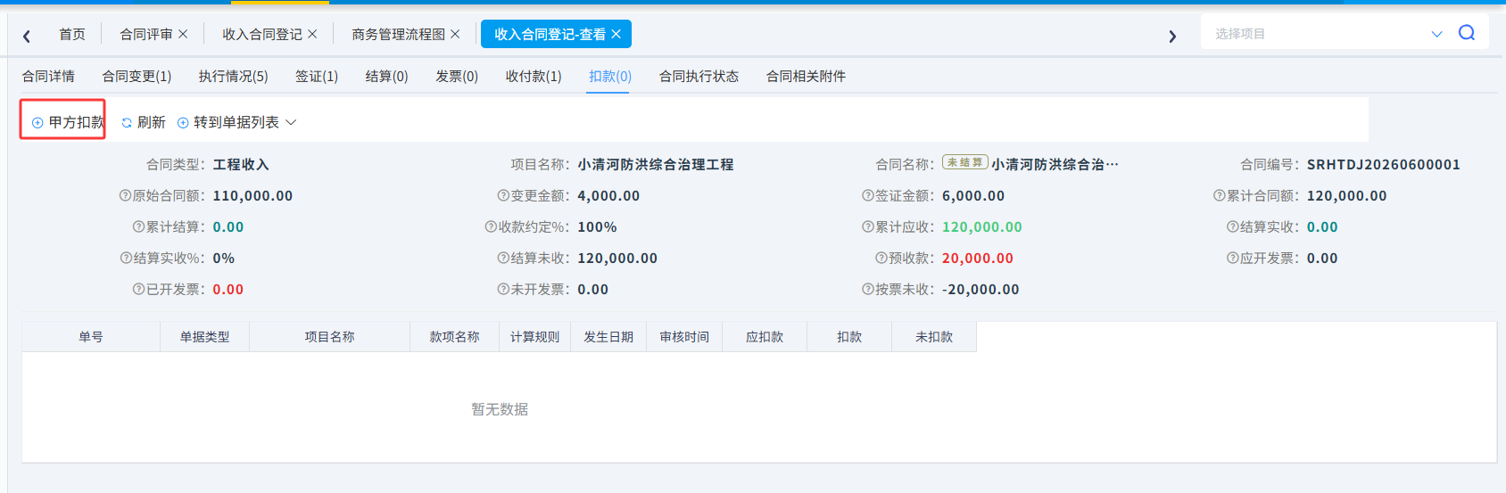Open the 合同相关附件 sub-tab
This screenshot has width=1506, height=493.
807,77
